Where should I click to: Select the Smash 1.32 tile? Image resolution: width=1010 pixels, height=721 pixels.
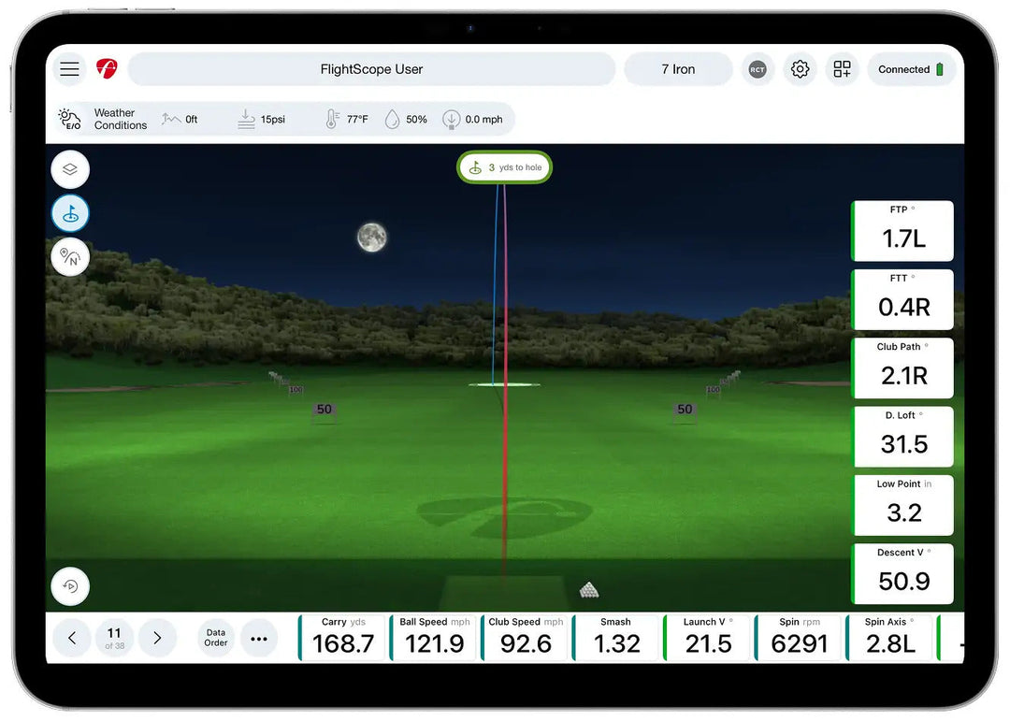point(616,638)
